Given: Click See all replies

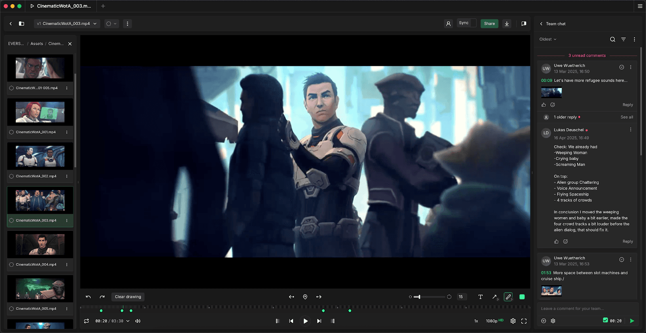Looking at the screenshot, I should (627, 117).
